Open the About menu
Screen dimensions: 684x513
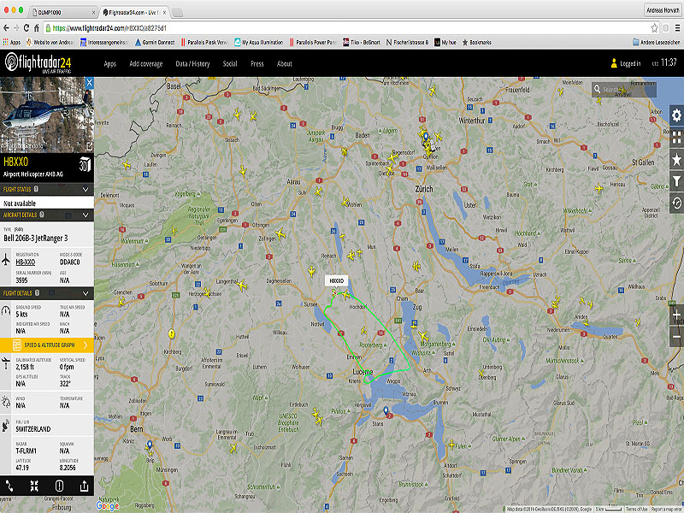(x=285, y=63)
